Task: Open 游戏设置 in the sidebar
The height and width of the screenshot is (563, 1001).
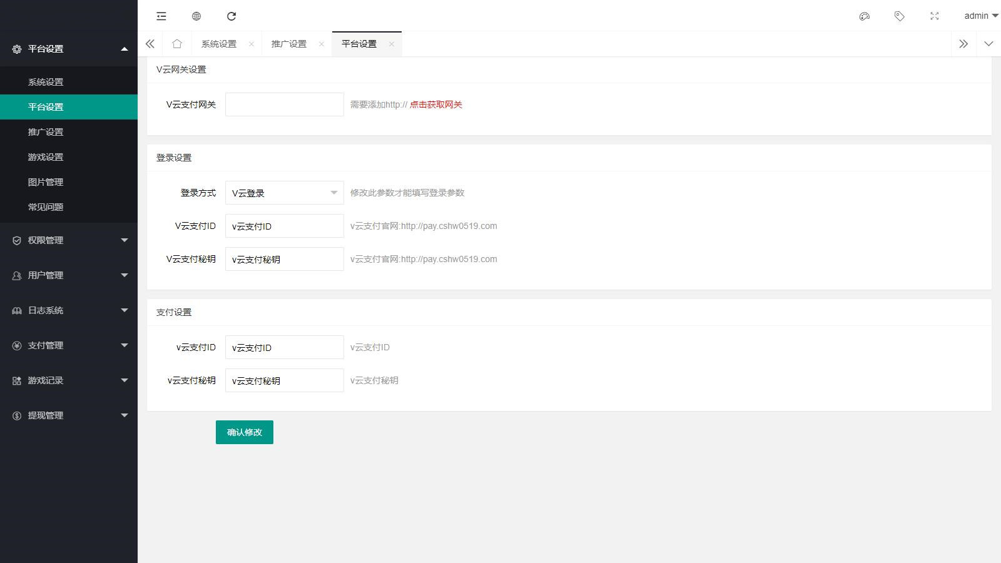Action: 69,157
